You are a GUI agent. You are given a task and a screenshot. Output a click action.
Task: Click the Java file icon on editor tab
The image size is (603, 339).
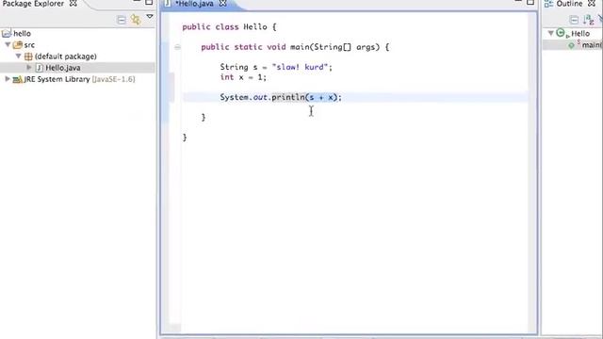point(168,3)
